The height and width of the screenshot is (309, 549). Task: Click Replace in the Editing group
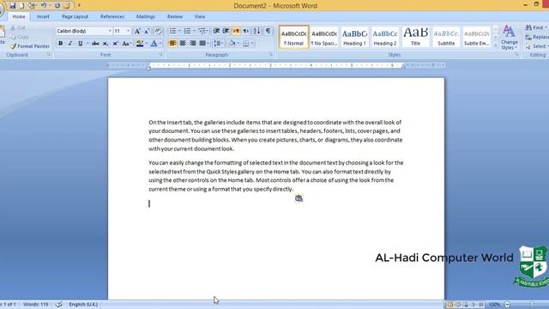pyautogui.click(x=537, y=37)
